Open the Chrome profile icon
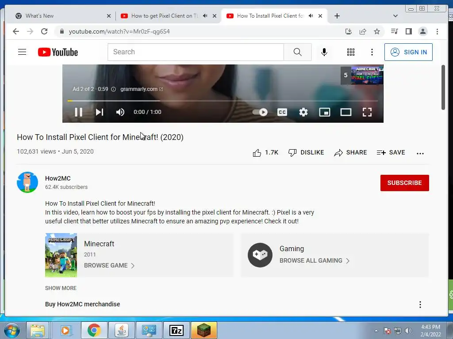This screenshot has height=339, width=453. pos(422,31)
